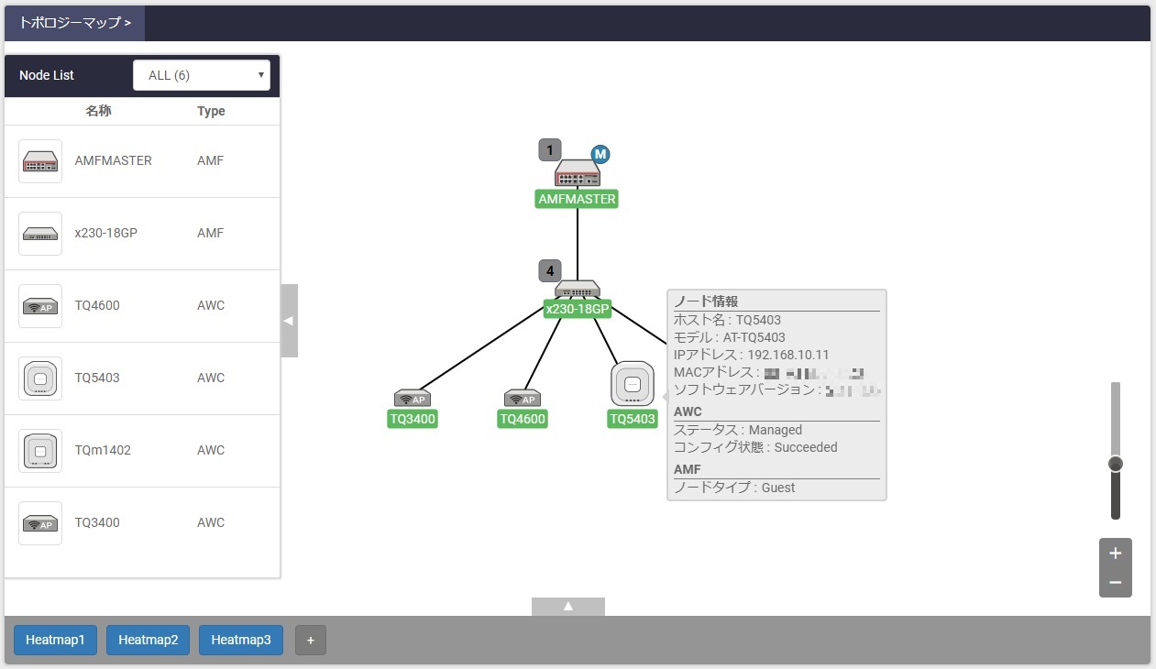Select the AMFMASTER name in Node List
Screen dimensions: 1156x669
click(114, 160)
